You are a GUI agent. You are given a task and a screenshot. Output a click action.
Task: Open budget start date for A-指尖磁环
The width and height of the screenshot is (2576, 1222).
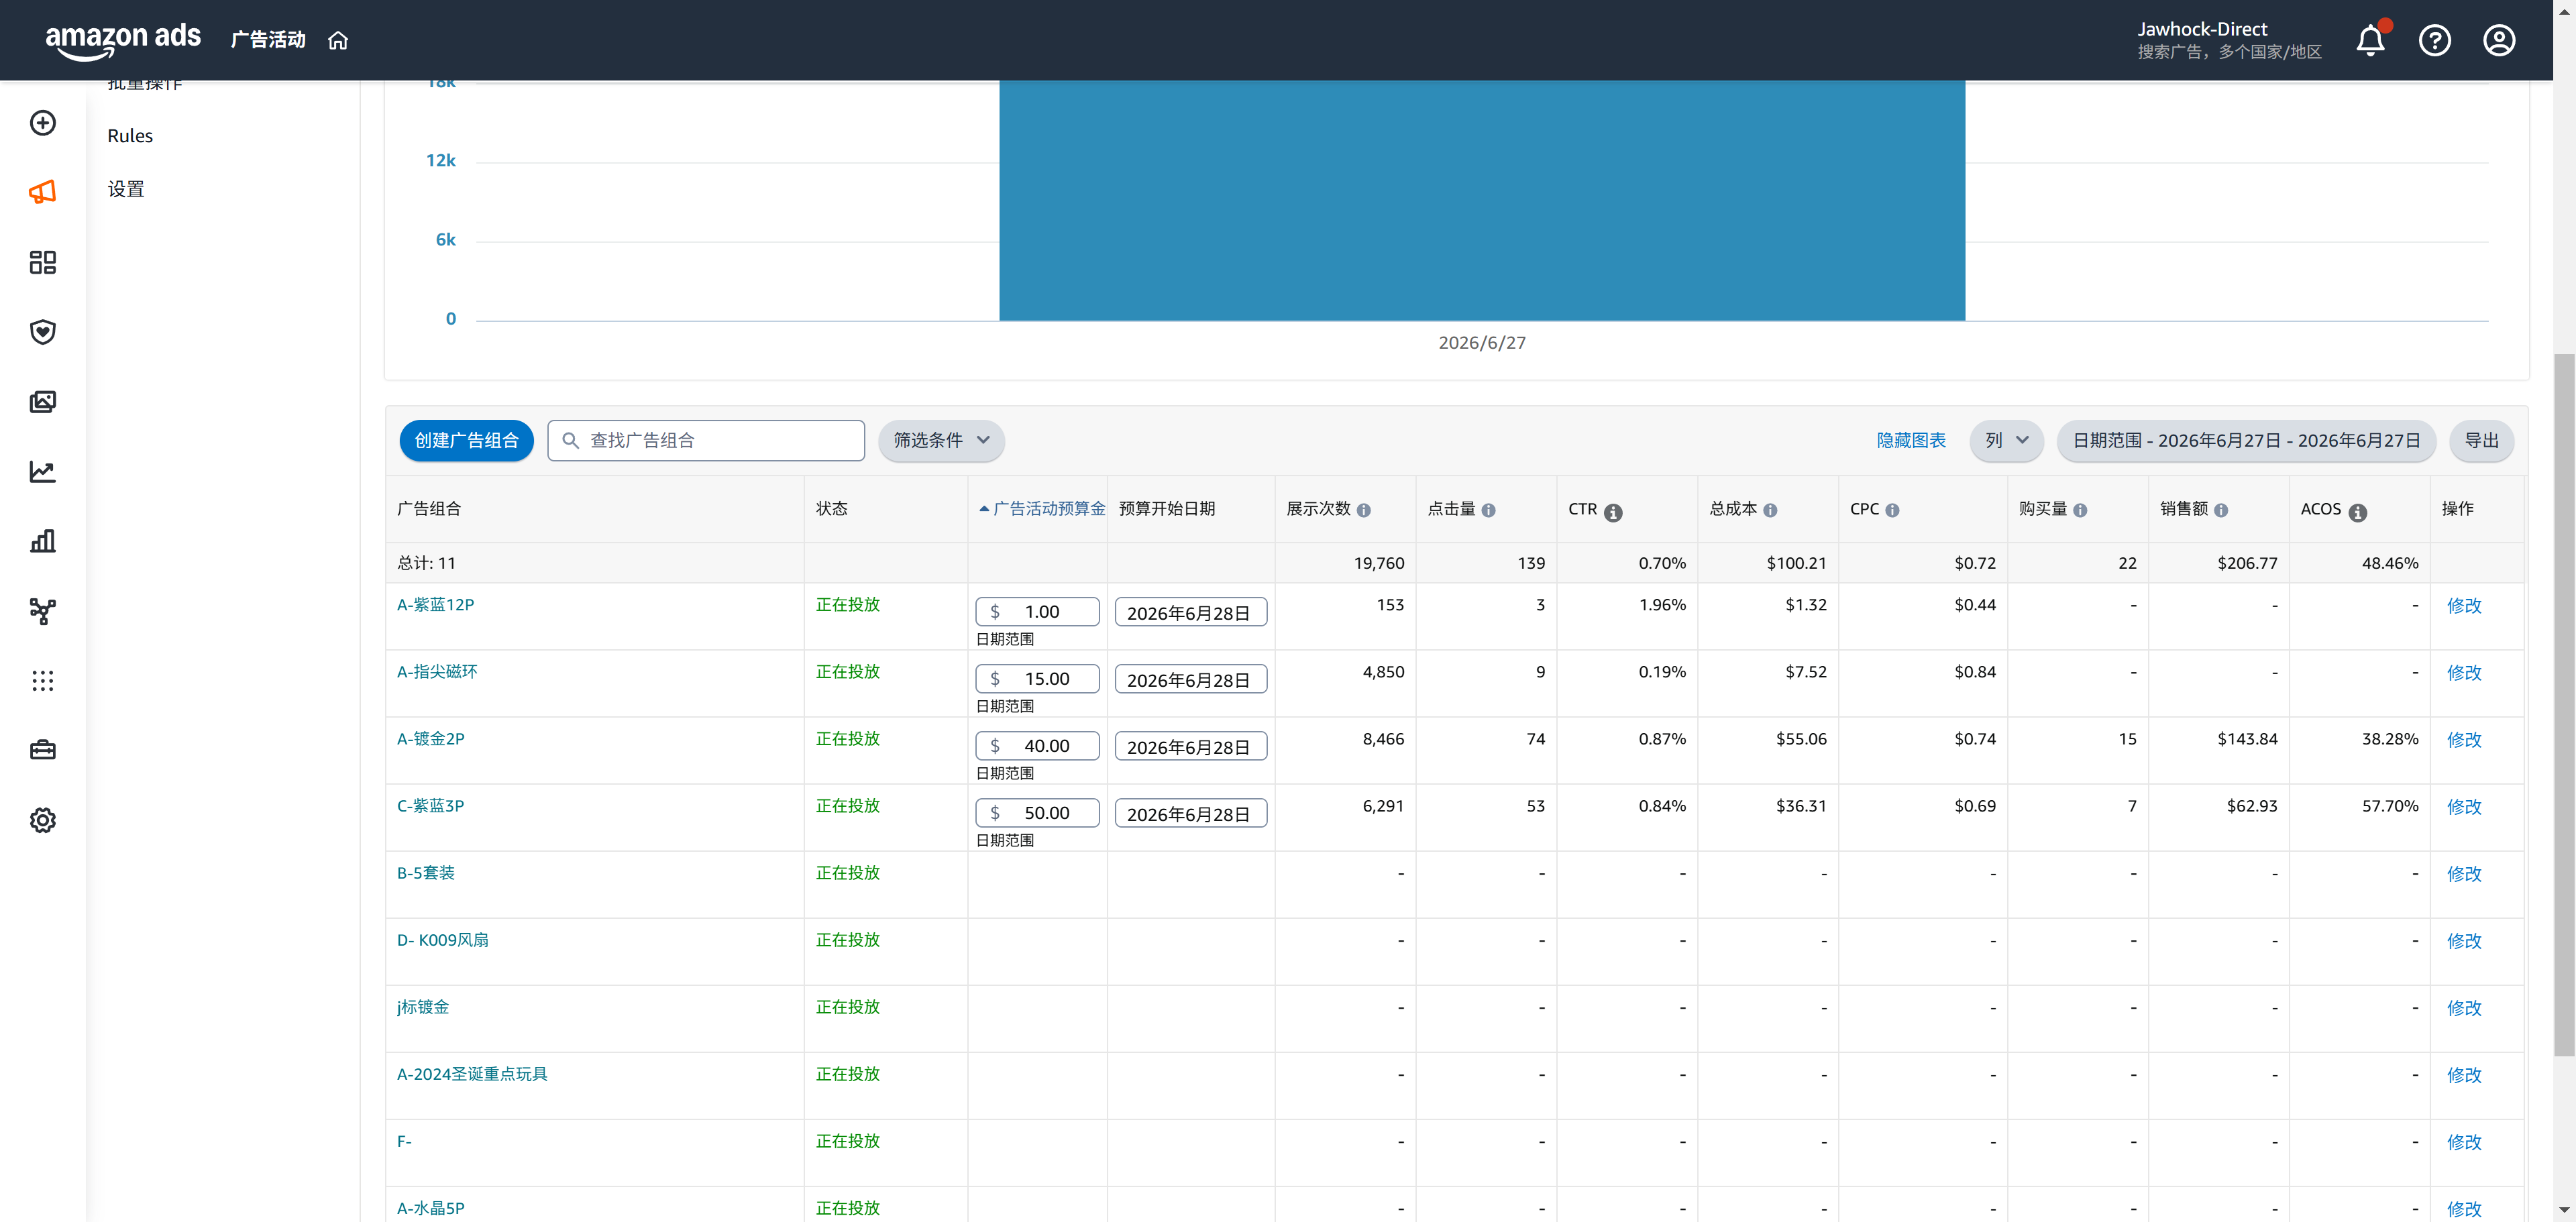(1190, 679)
